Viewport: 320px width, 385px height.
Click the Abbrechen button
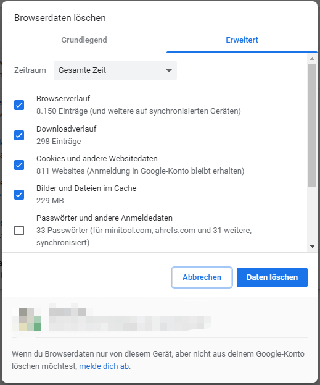click(202, 277)
